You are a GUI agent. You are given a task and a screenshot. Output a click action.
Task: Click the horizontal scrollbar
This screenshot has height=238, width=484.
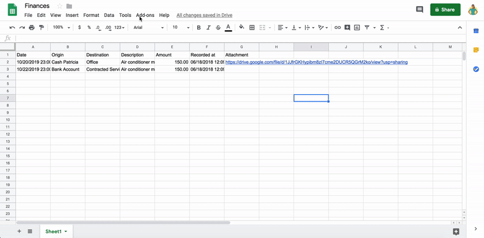tap(123, 222)
